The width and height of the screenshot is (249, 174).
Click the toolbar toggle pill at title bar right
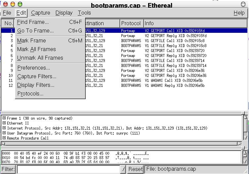click(x=243, y=4)
